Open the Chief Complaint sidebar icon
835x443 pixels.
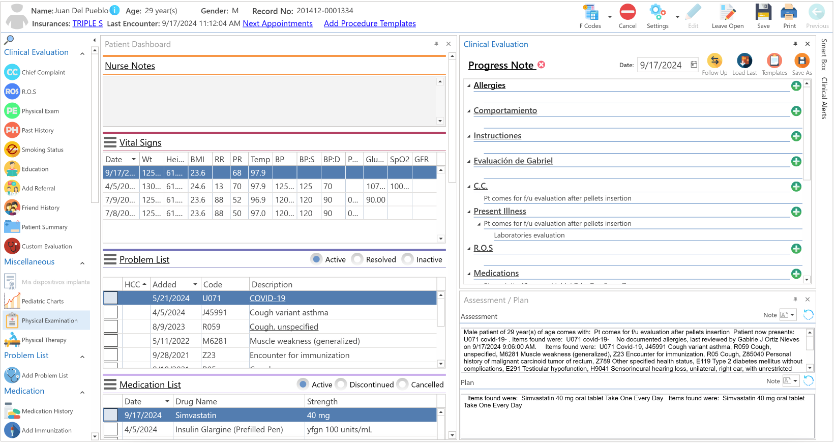(x=12, y=72)
